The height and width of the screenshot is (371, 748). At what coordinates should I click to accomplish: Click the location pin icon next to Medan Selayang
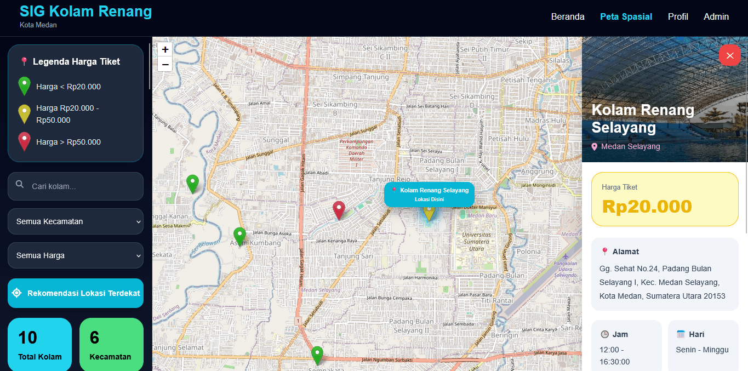(x=595, y=147)
